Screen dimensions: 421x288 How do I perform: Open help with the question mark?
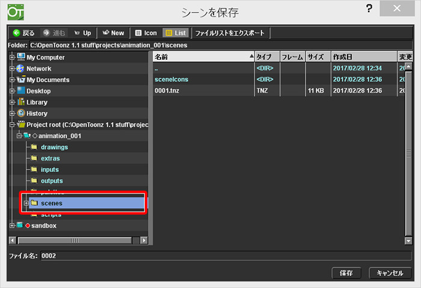[369, 8]
